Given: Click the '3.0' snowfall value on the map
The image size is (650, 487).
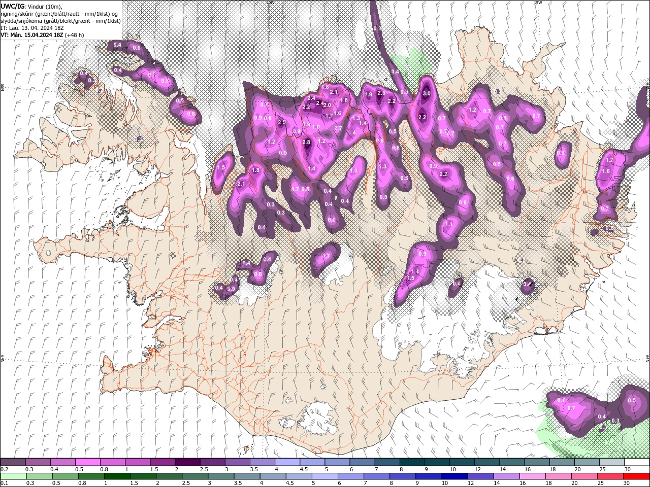Looking at the screenshot, I should pos(427,93).
